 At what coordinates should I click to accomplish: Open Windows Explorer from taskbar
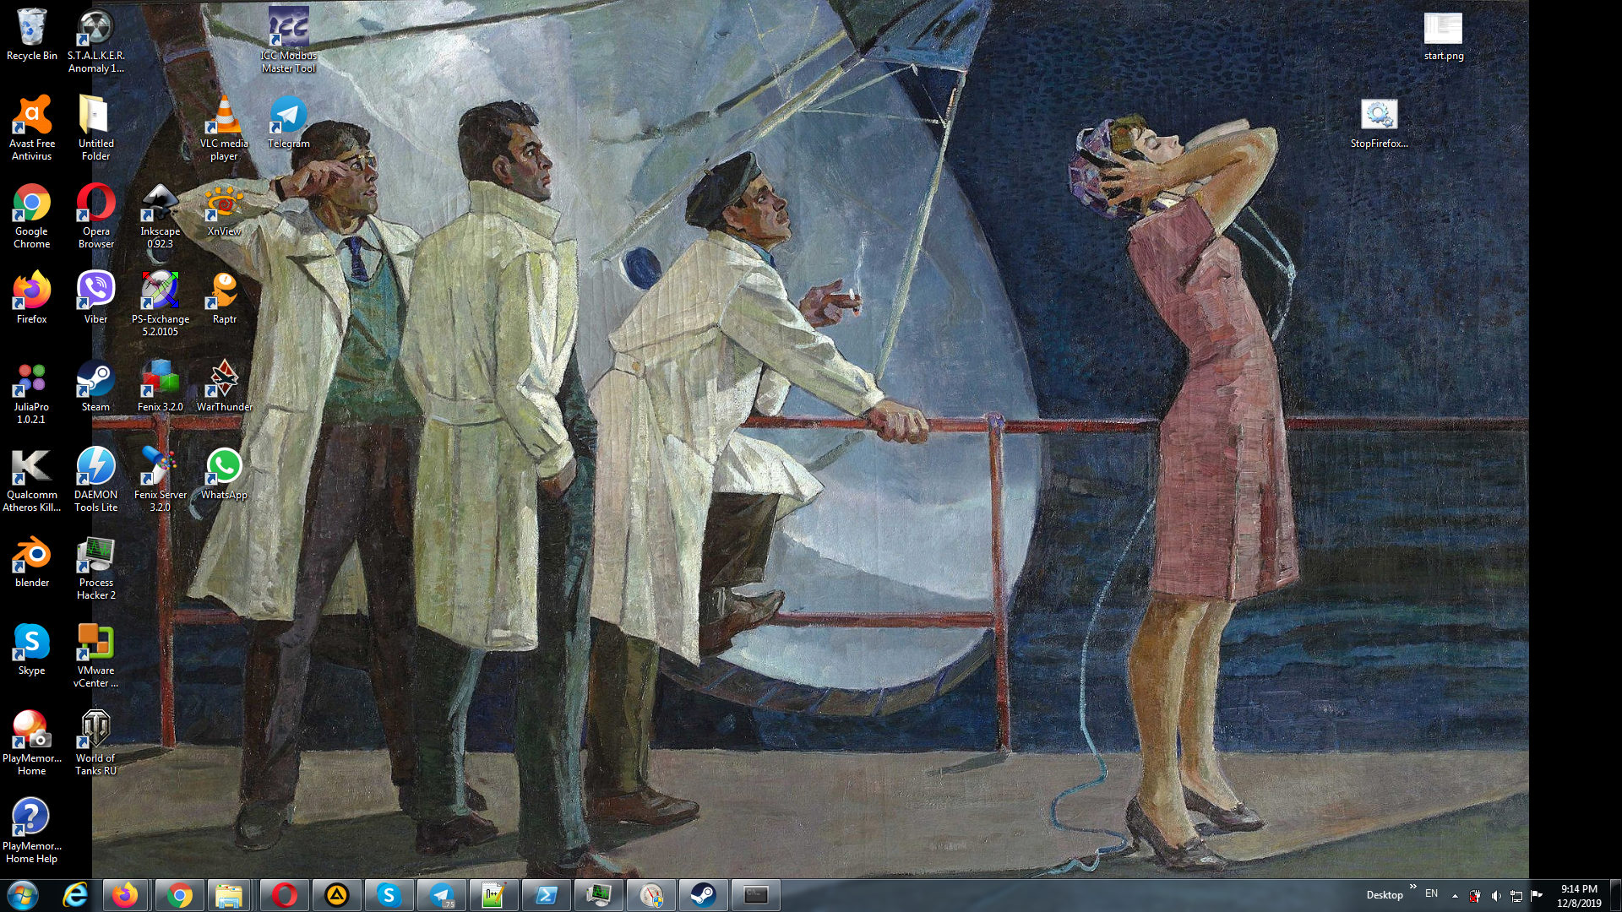coord(229,895)
